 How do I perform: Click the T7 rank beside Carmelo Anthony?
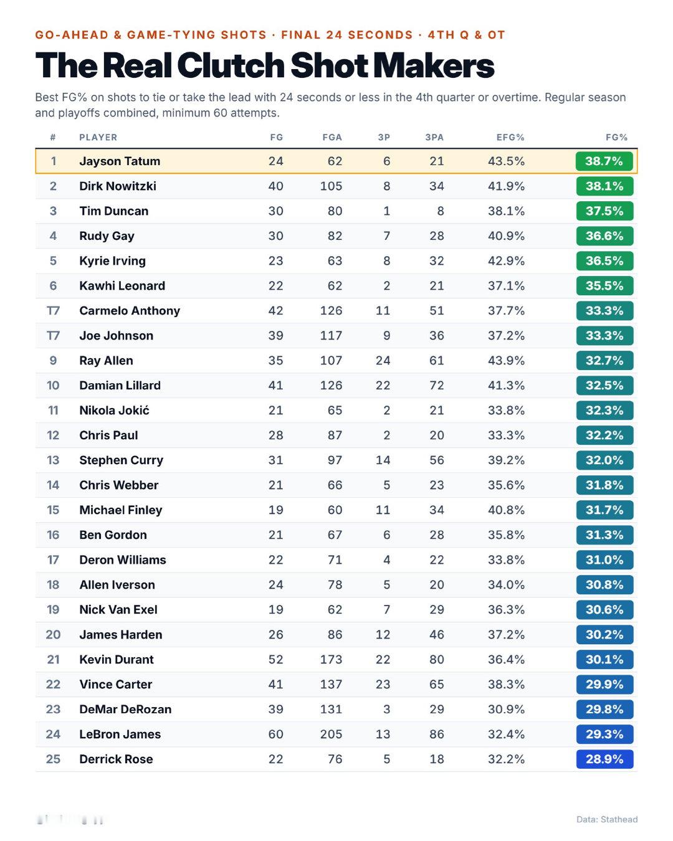(53, 311)
